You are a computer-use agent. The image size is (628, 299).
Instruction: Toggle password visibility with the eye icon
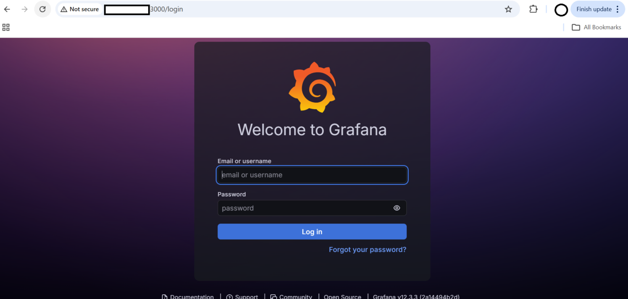click(397, 208)
